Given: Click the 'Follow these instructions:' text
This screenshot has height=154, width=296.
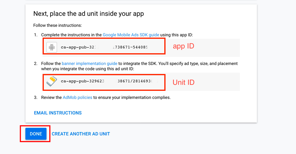Looking at the screenshot, I should point(58,25).
